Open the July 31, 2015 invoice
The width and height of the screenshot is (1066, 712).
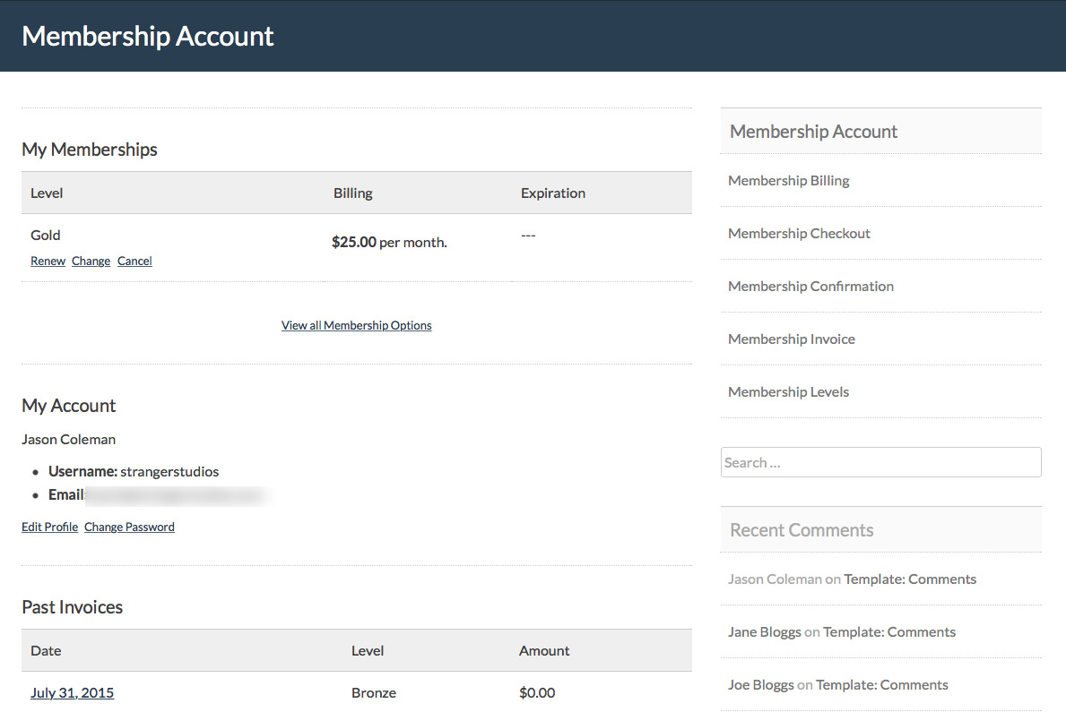tap(72, 692)
